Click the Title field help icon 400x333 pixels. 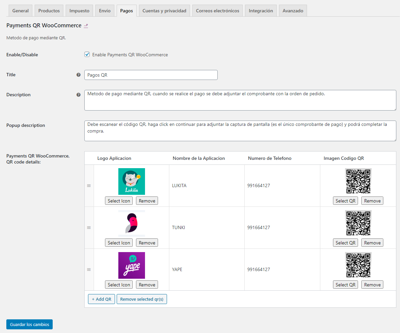79,75
